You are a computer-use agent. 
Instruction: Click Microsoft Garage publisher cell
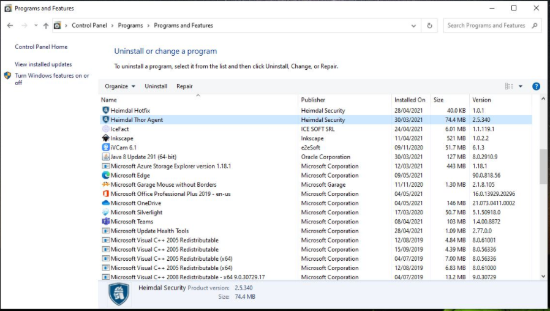323,184
